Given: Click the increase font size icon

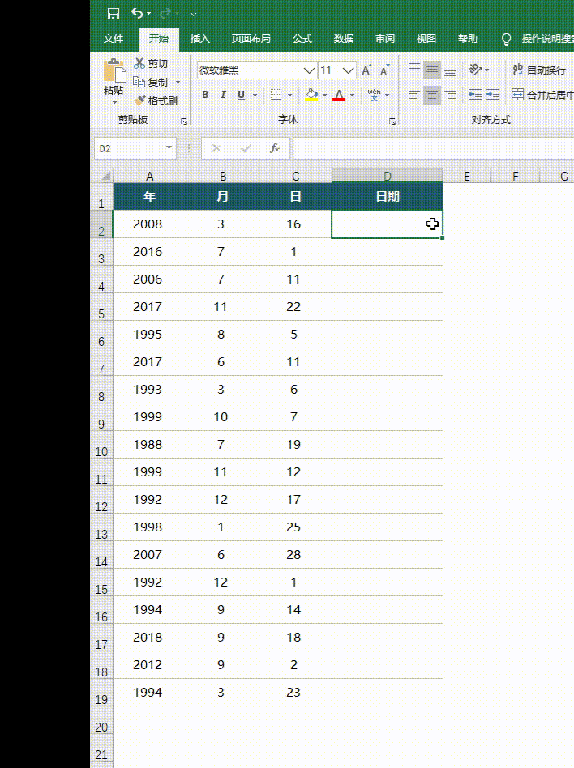Looking at the screenshot, I should point(367,70).
